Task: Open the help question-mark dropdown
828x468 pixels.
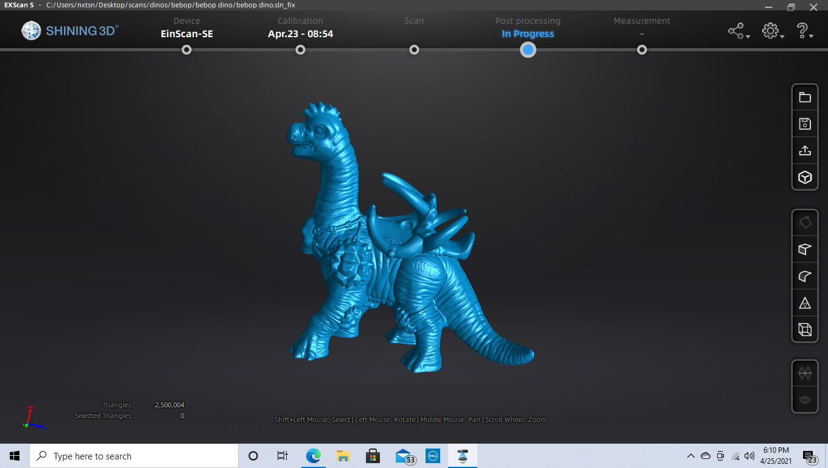Action: 804,30
